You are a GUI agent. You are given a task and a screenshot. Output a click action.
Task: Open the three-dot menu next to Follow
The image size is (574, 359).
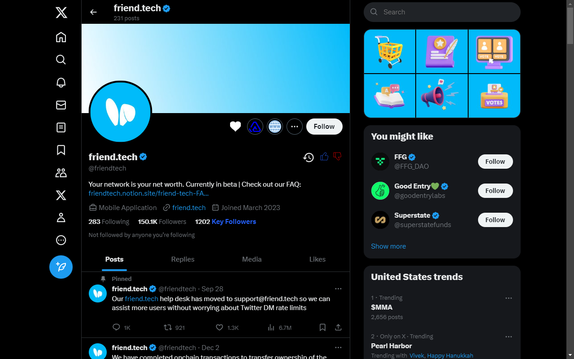(295, 127)
